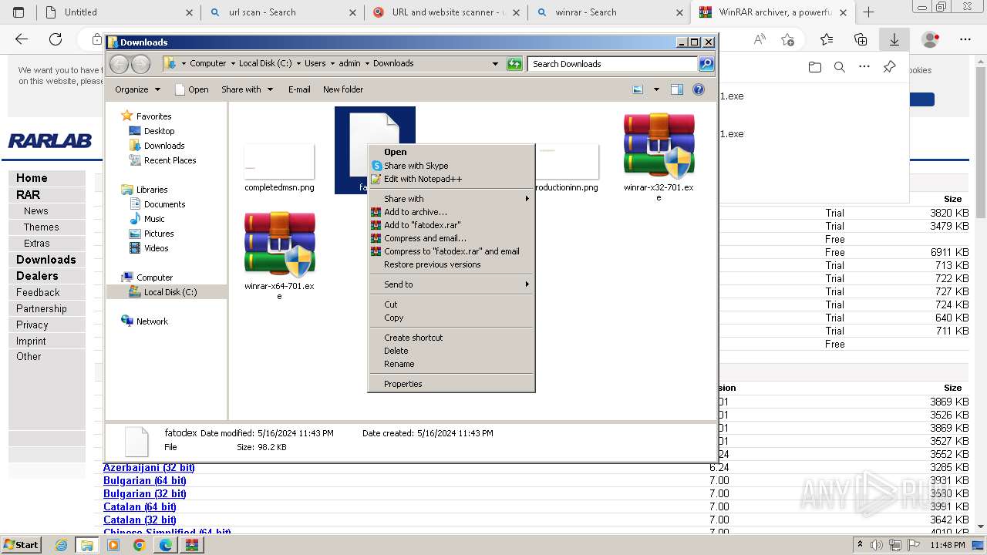Open the browser downloads icon
This screenshot has height=555, width=987.
(x=894, y=39)
